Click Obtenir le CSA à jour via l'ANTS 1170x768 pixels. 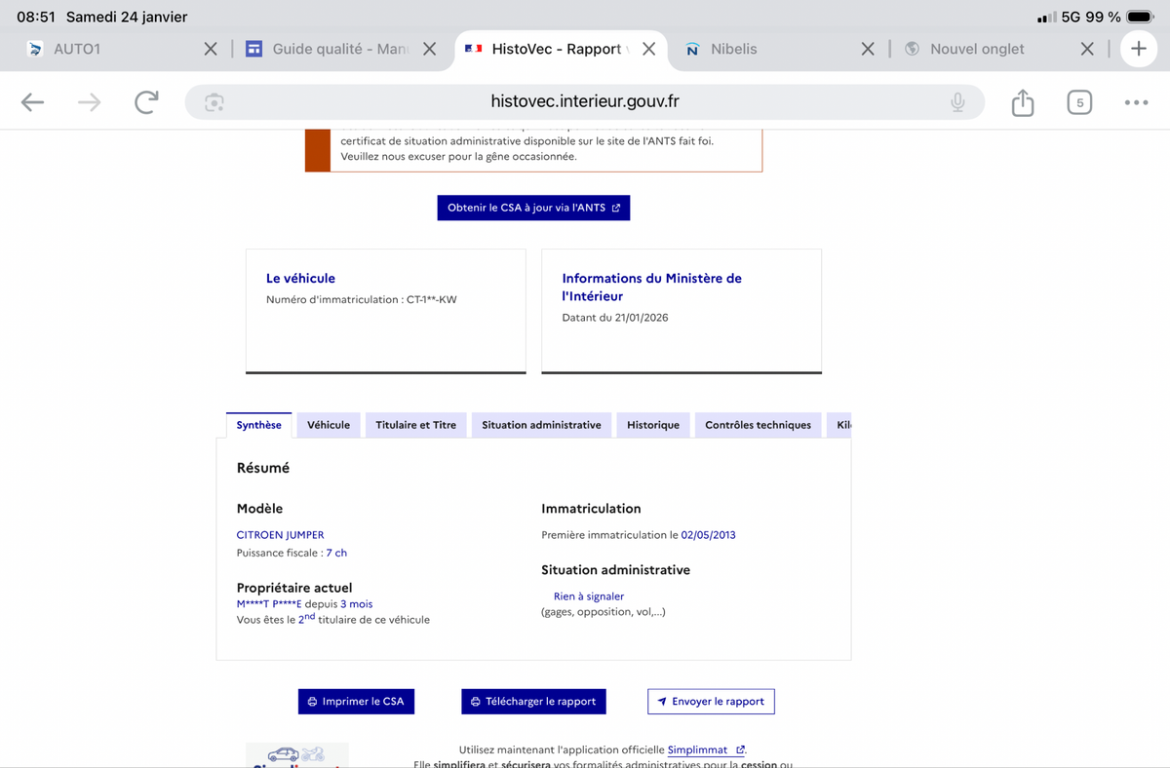[533, 208]
